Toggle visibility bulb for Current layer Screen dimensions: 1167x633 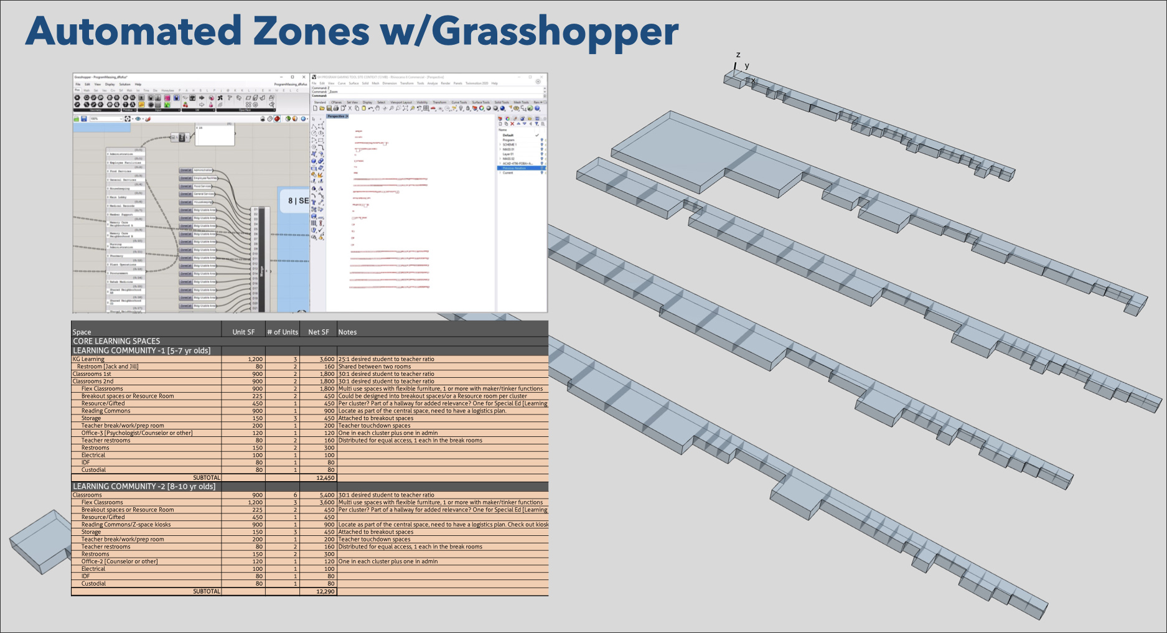[x=541, y=172]
